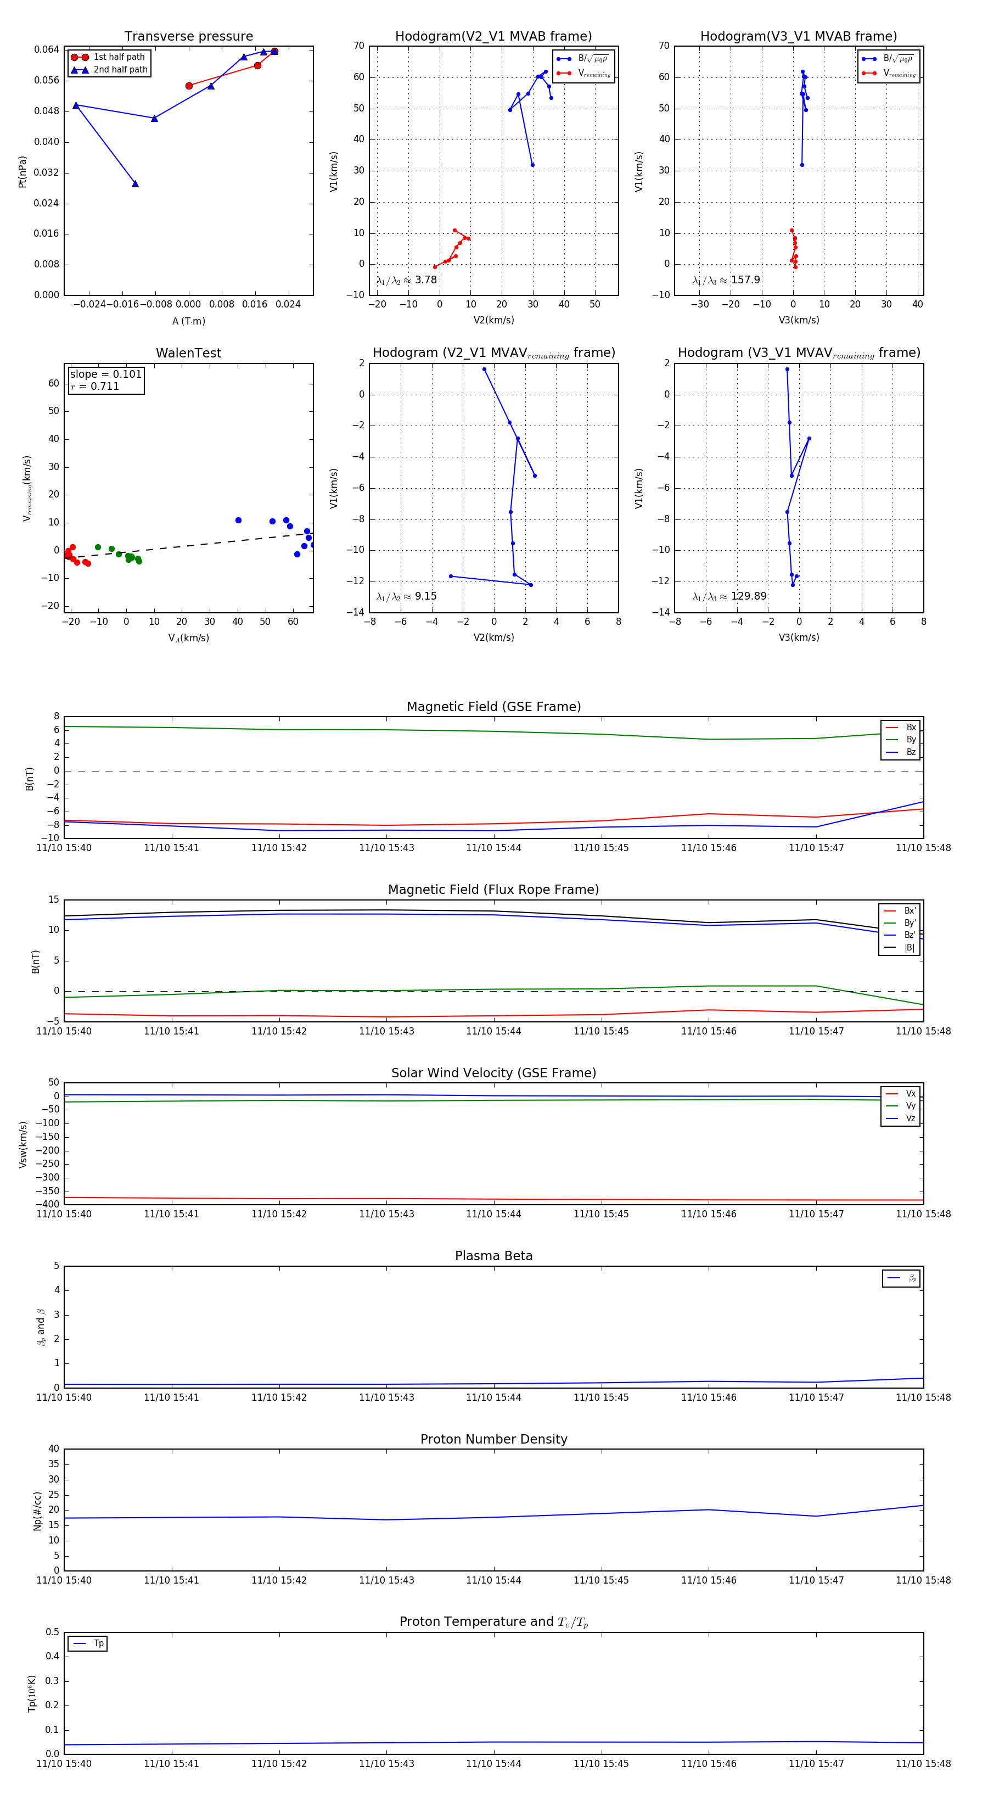Click the "Magnetic Field (GSE Frame)" title
988x1812 pixels.
tap(493, 707)
